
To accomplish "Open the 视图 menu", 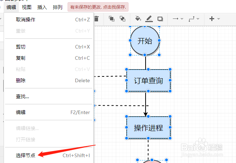I will (x=27, y=7).
